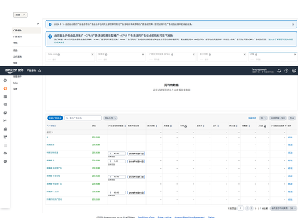This screenshot has height=222, width=298.
Task: Click the circled plus icon in left rail
Action: pyautogui.click(x=5, y=80)
